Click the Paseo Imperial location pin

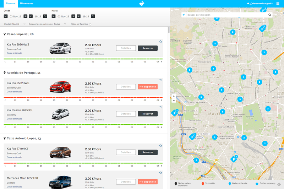tap(5, 34)
